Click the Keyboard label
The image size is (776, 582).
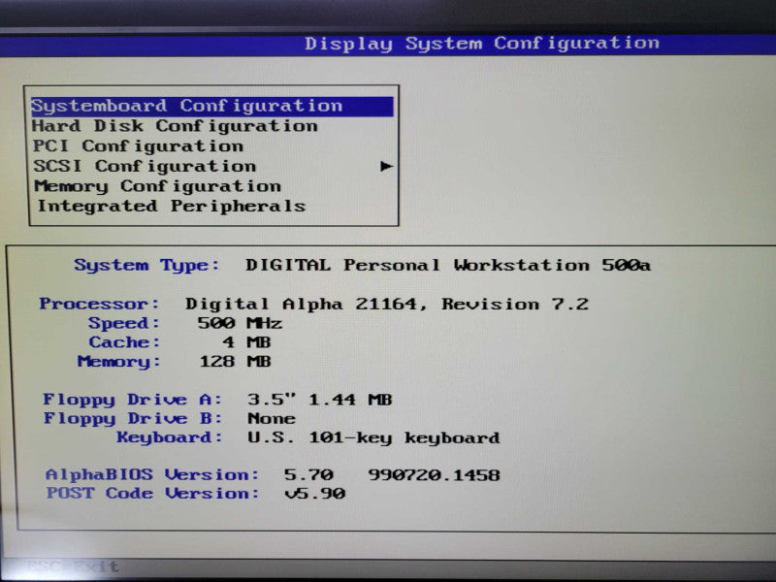[169, 437]
